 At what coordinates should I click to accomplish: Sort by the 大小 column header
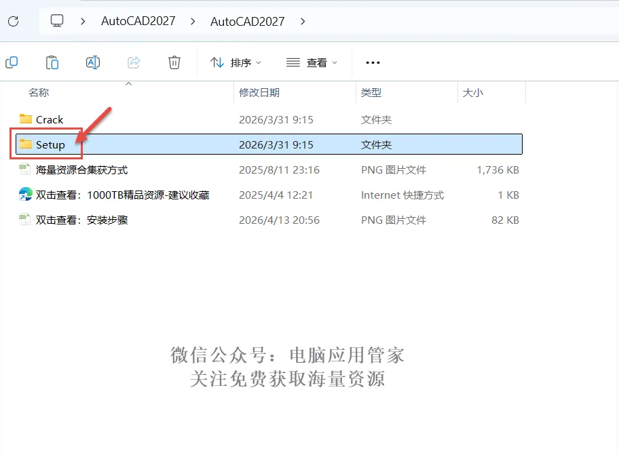[x=473, y=93]
